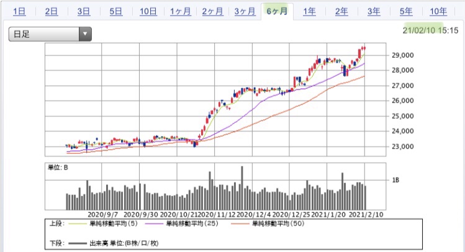Switch to the 3ヶ月 chart range
The height and width of the screenshot is (252, 465).
tap(245, 12)
